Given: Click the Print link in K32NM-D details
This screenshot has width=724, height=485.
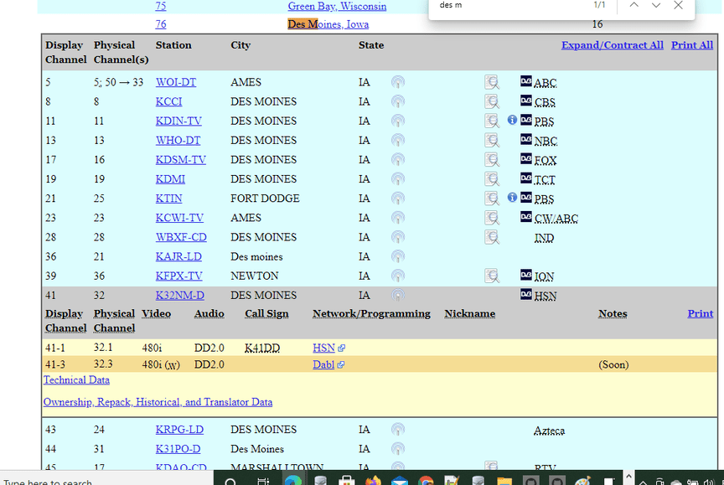Looking at the screenshot, I should pos(701,314).
